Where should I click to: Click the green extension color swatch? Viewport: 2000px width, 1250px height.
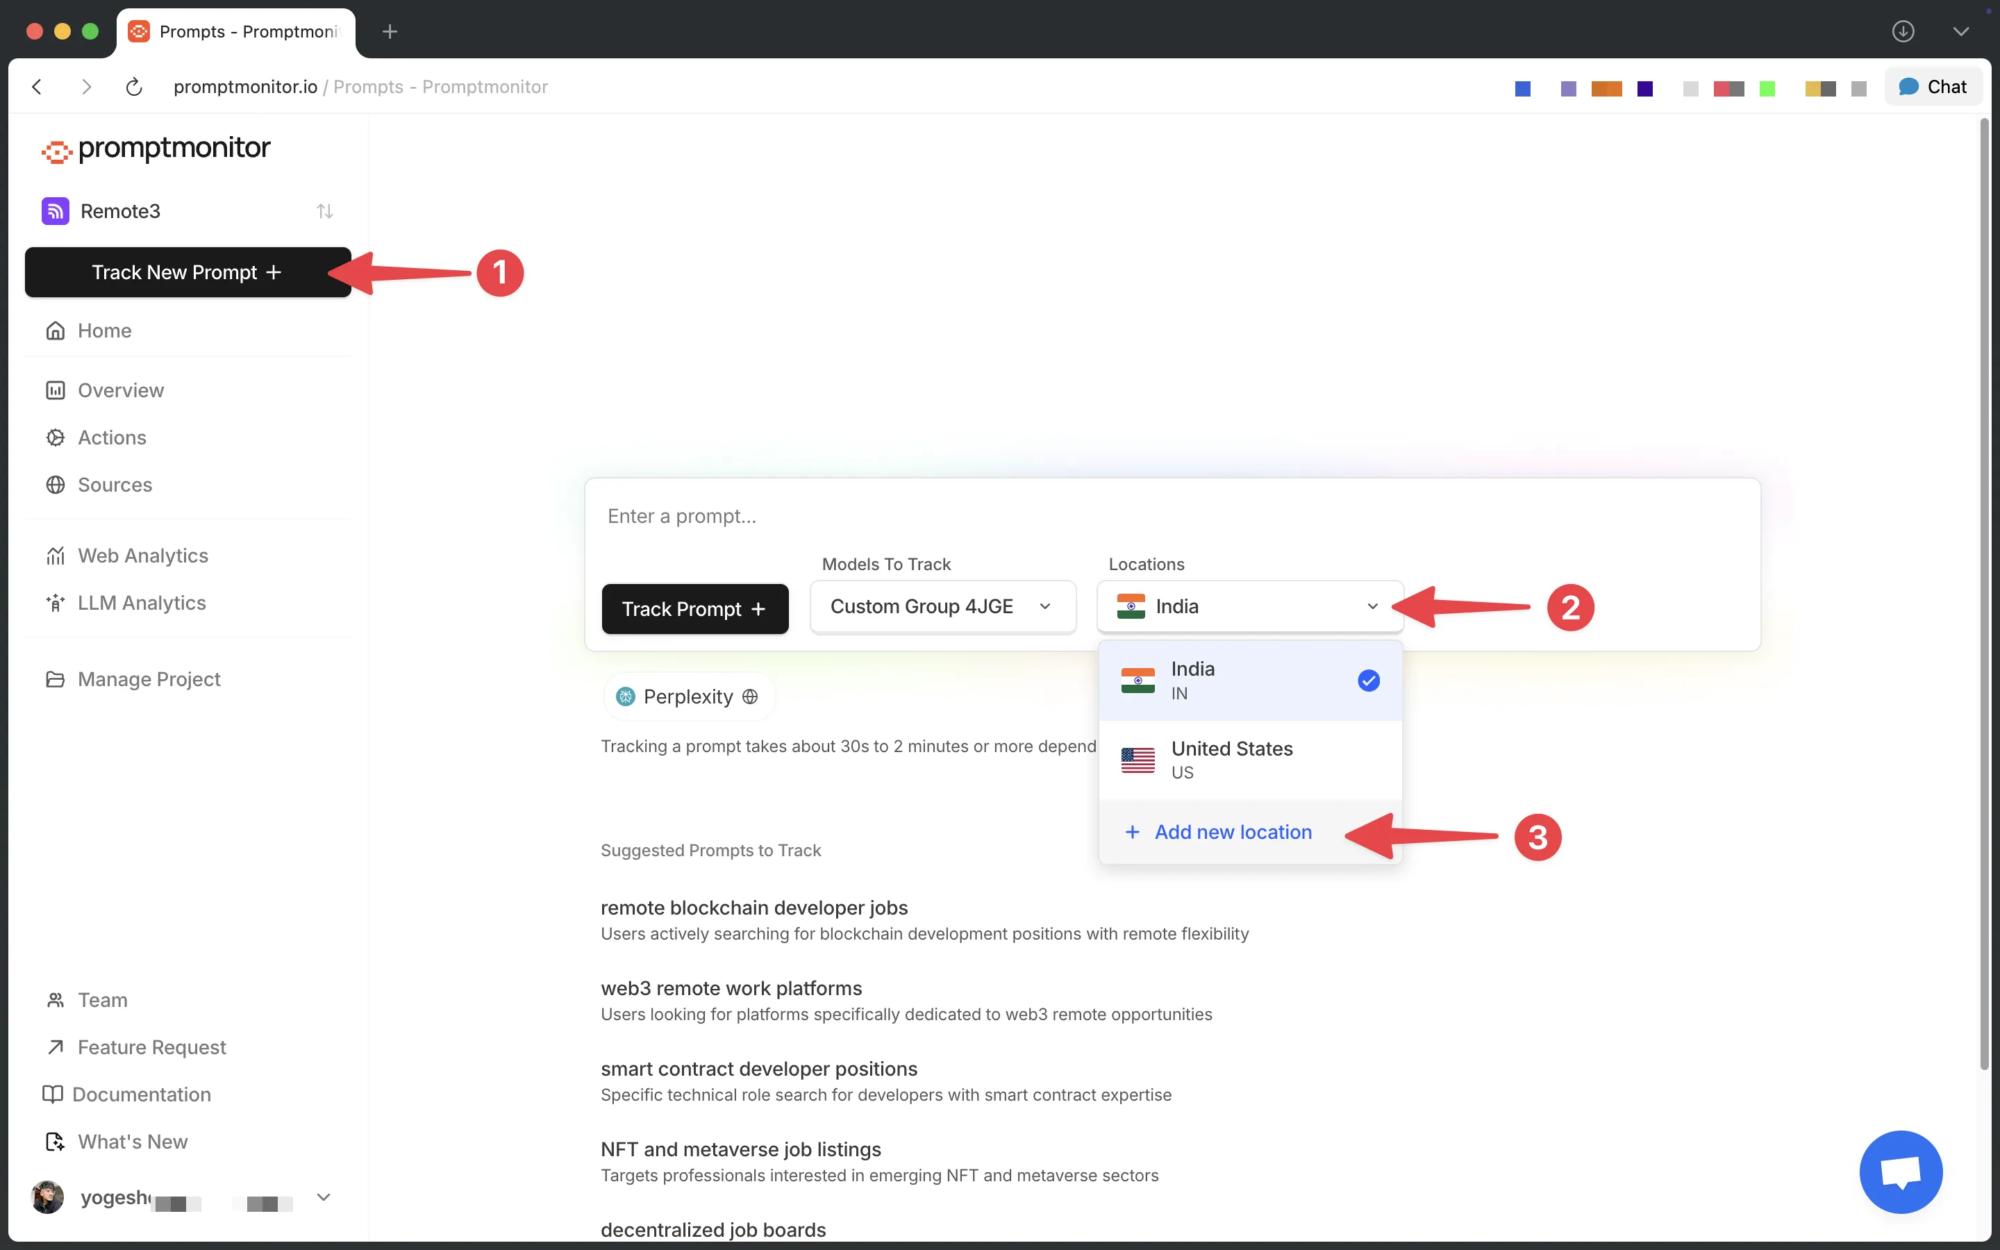tap(1767, 88)
